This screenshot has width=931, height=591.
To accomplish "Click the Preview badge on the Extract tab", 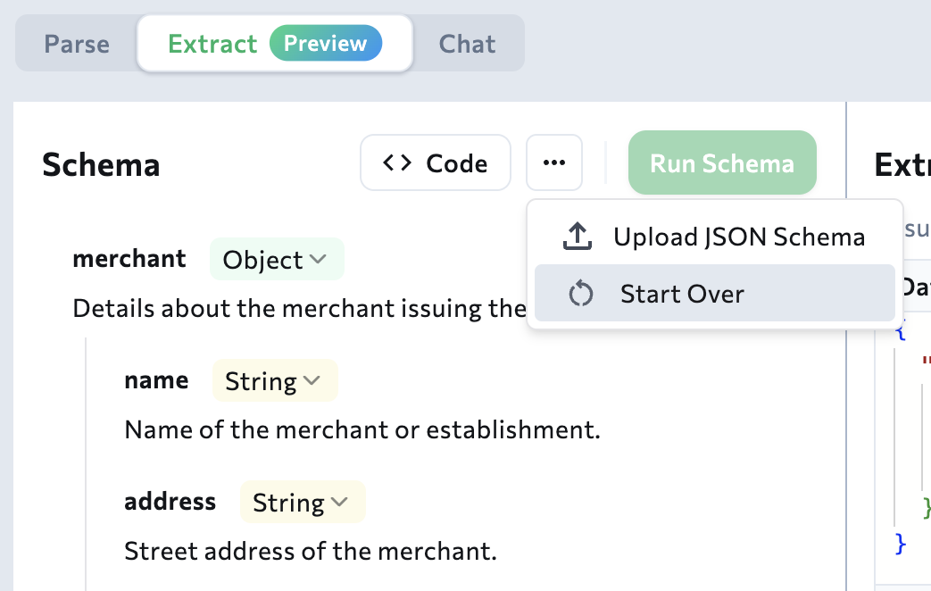I will pos(325,43).
